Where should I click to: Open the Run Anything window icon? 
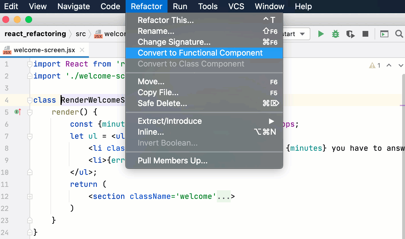pos(384,34)
